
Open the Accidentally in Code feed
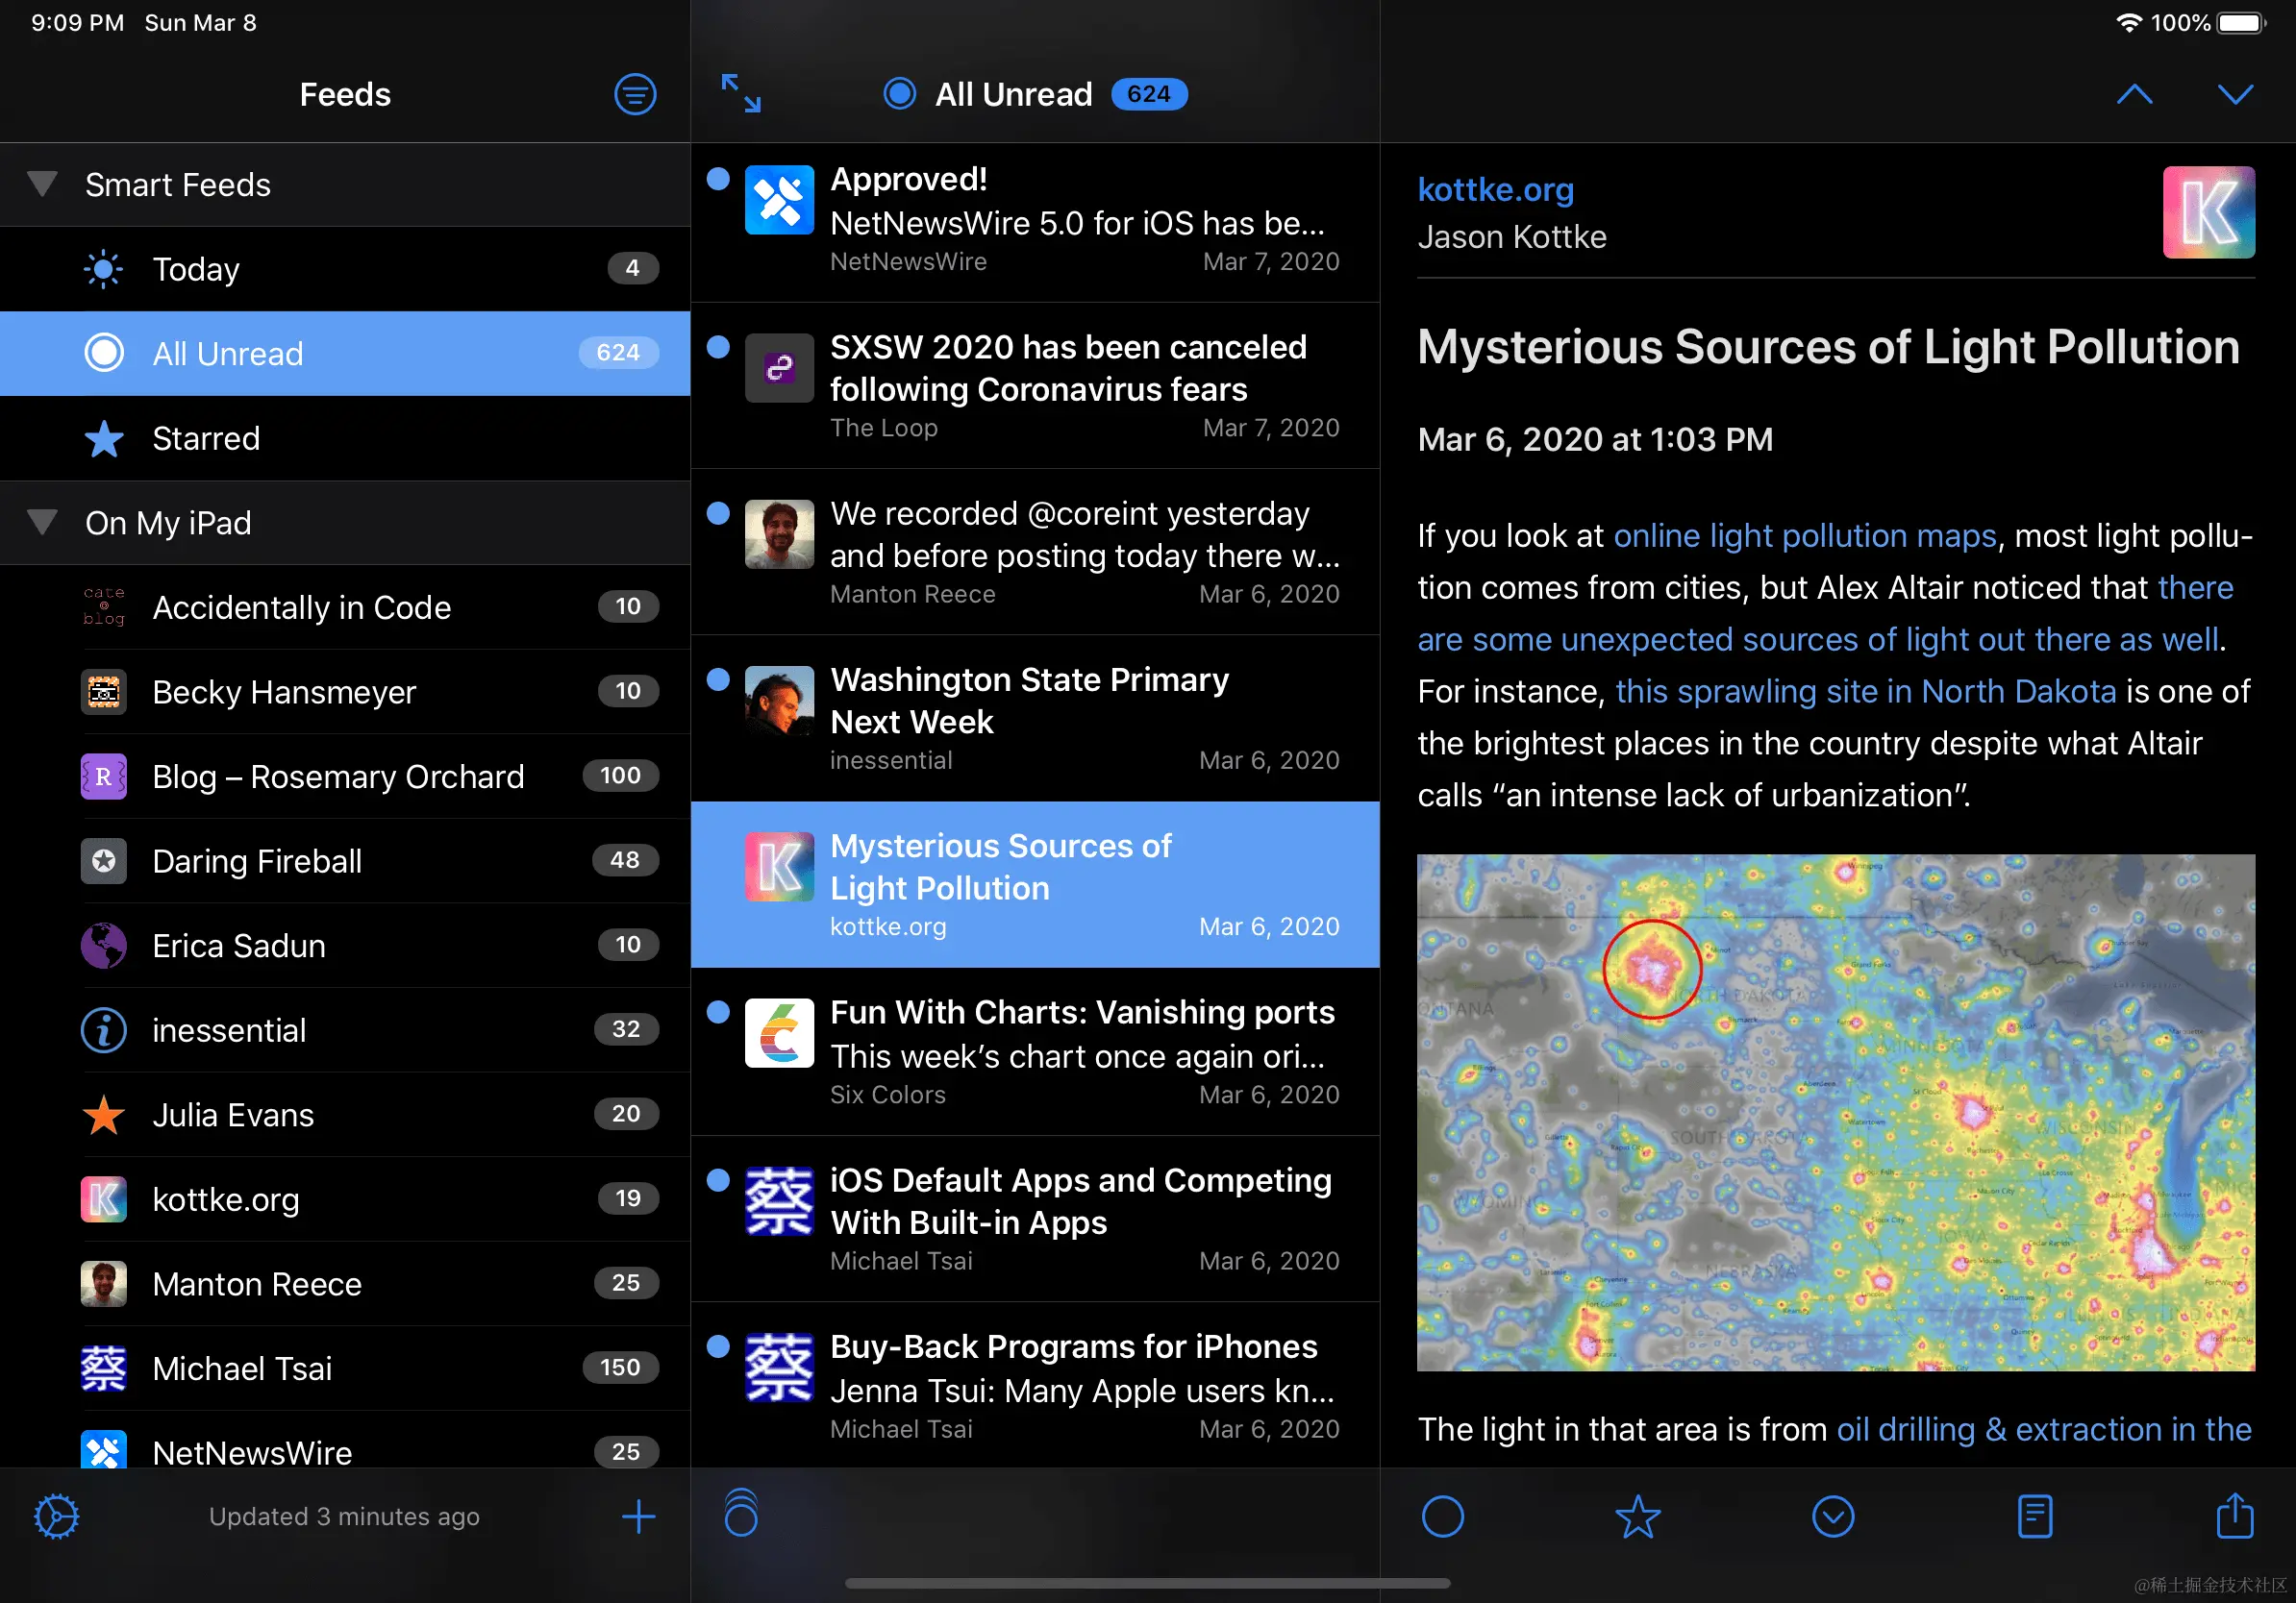[x=345, y=606]
